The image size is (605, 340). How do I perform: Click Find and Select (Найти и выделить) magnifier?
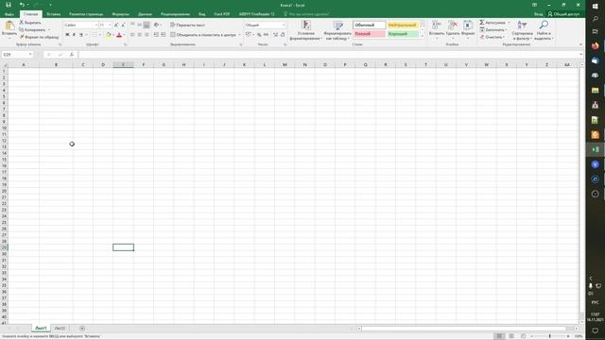pyautogui.click(x=544, y=25)
